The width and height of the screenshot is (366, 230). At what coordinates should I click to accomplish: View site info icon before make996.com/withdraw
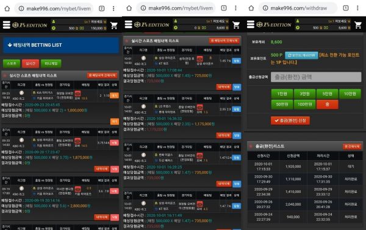265,8
